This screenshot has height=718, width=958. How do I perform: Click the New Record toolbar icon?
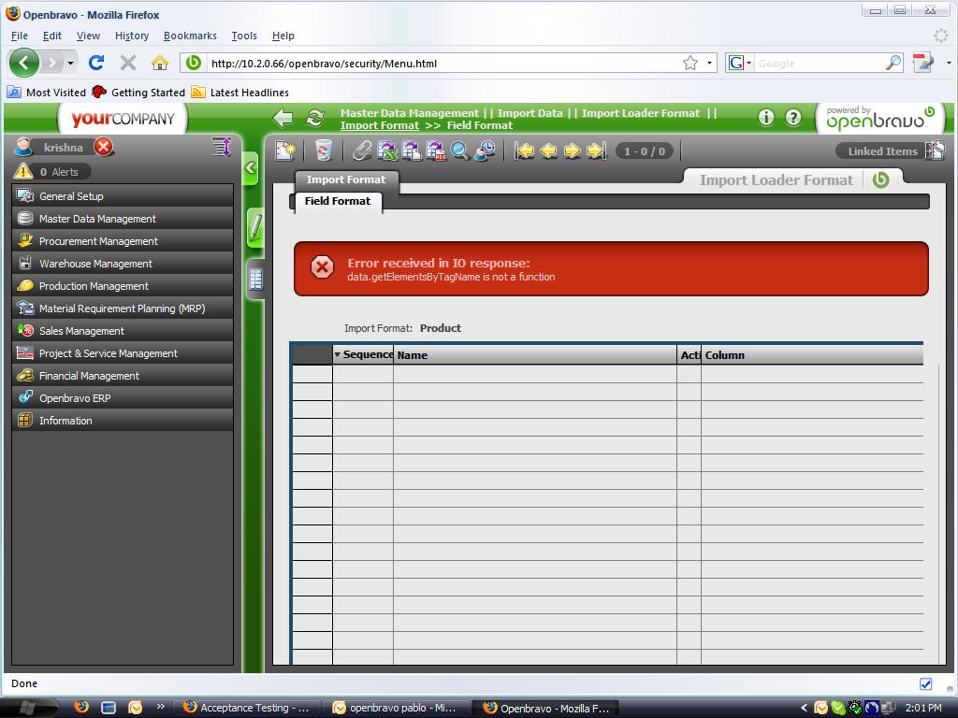pos(285,151)
